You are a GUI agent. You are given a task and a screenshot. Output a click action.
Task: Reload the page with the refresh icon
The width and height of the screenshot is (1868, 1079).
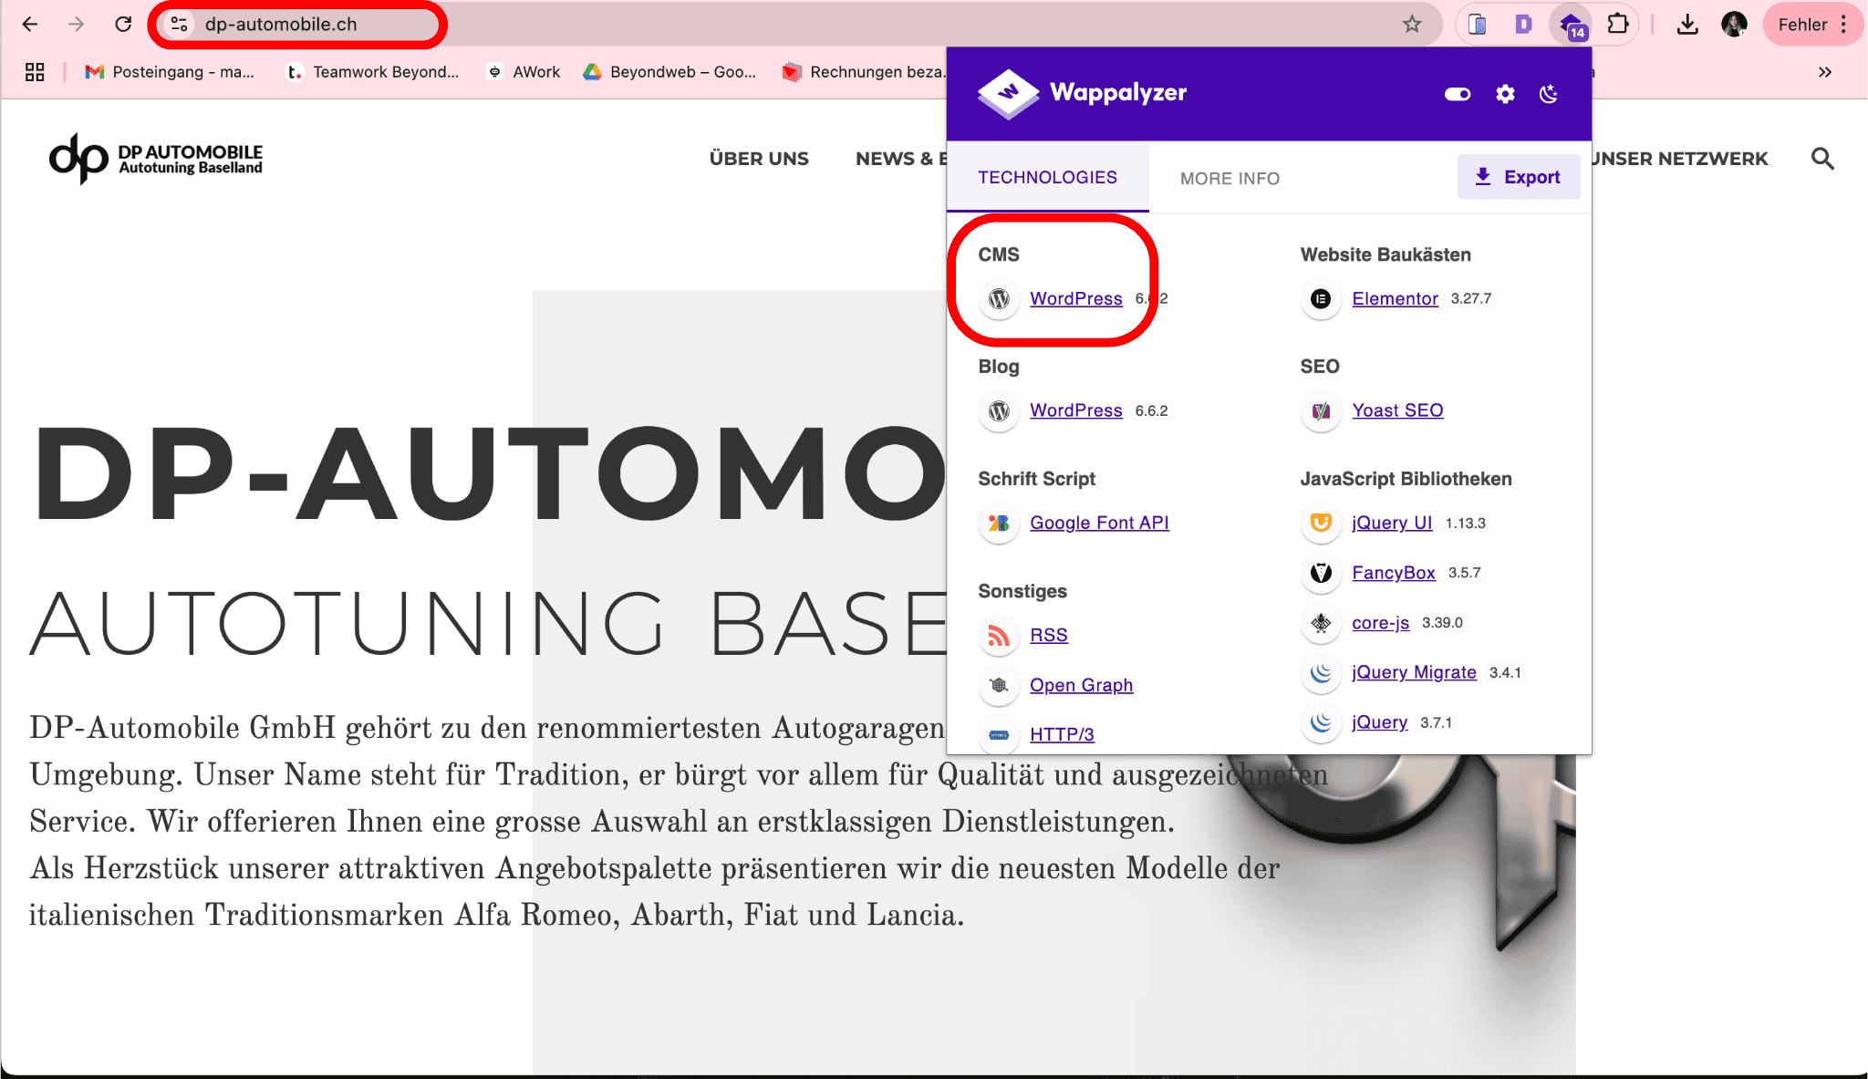tap(123, 25)
